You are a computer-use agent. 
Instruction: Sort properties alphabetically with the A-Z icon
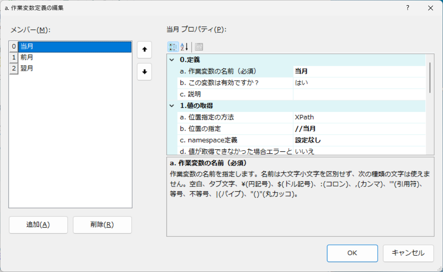(x=184, y=47)
